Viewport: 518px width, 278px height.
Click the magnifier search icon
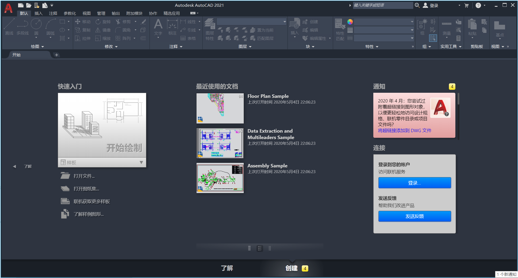point(417,5)
